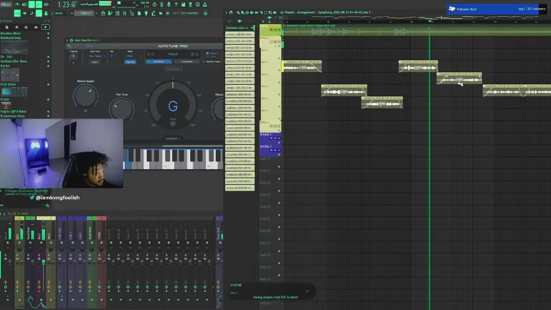
Task: Click the download content icon
Action: pyautogui.click(x=205, y=4)
